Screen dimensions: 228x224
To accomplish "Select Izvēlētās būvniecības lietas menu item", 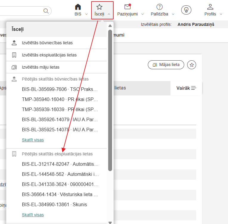I will click(47, 43).
